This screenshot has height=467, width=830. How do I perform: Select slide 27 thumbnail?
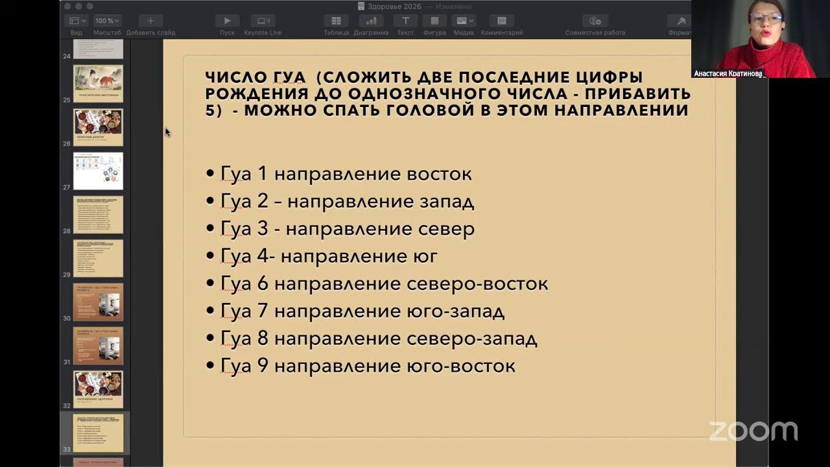coord(98,171)
